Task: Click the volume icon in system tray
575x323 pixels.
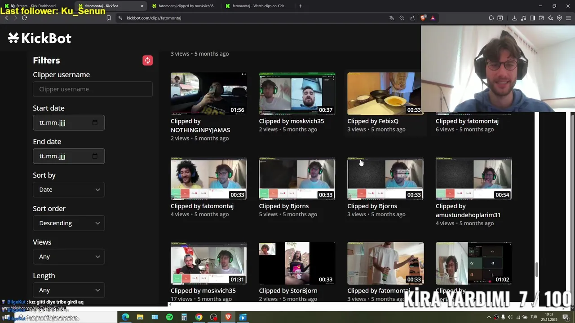Action: coord(510,317)
